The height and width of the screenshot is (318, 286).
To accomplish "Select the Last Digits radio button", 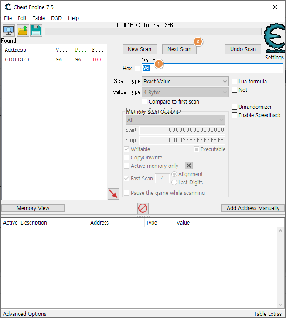I will tap(174, 183).
